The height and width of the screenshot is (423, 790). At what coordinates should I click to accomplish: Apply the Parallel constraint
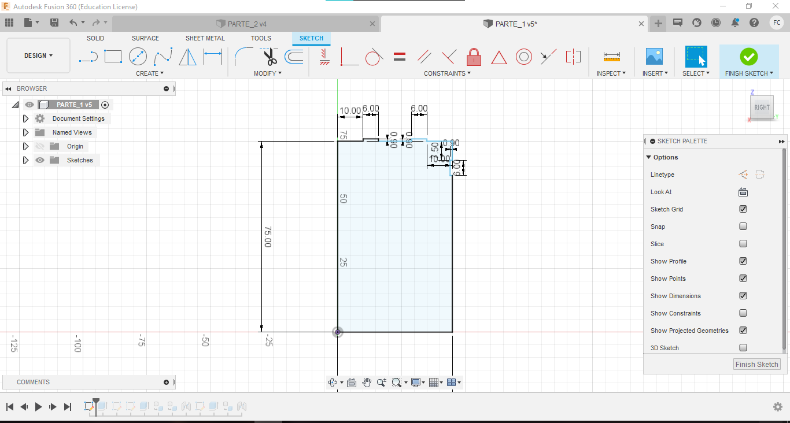pos(424,57)
